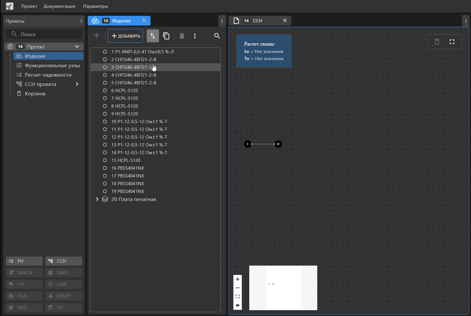The height and width of the screenshot is (316, 471).
Task: Expand the ССН проекта submenu arrow
Action: point(77,84)
